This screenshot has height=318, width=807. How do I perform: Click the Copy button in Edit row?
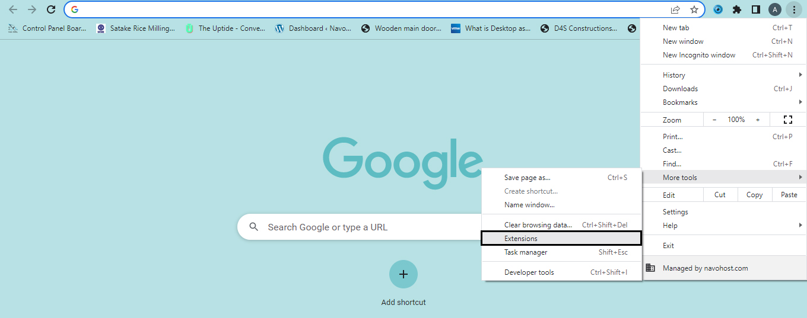coord(754,195)
